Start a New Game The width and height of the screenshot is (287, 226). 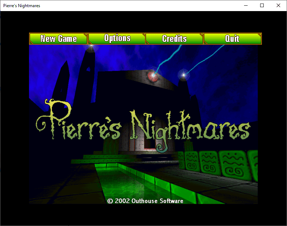pos(58,39)
